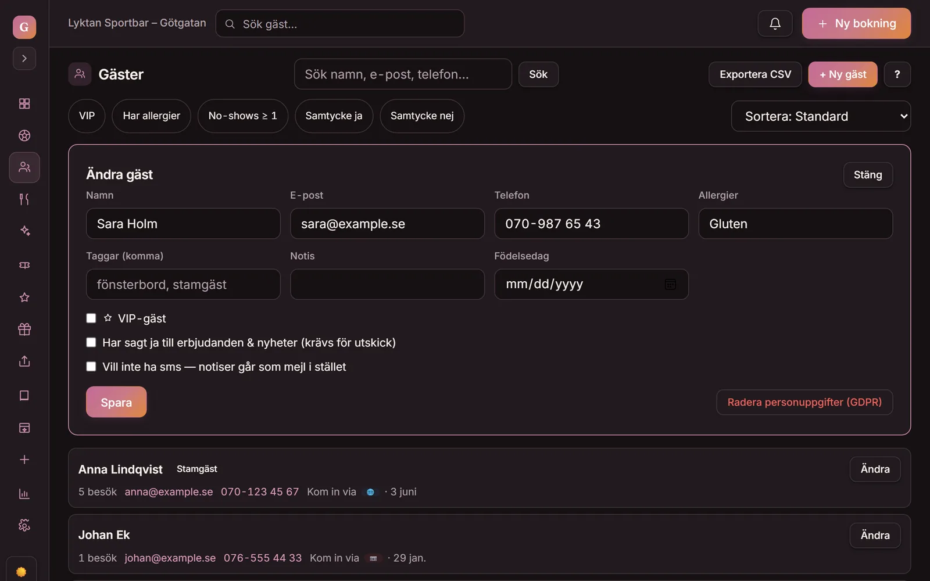Click phone number 076-555 44 33

[x=263, y=558]
